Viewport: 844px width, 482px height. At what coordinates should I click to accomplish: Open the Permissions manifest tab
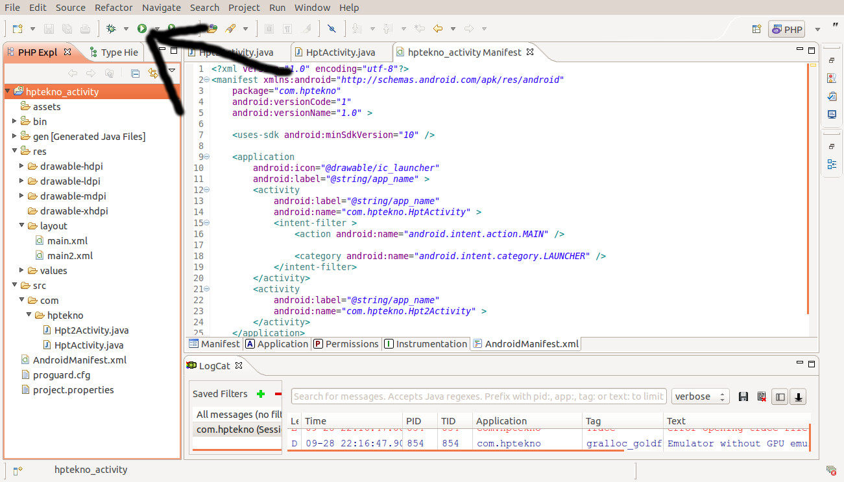point(346,344)
